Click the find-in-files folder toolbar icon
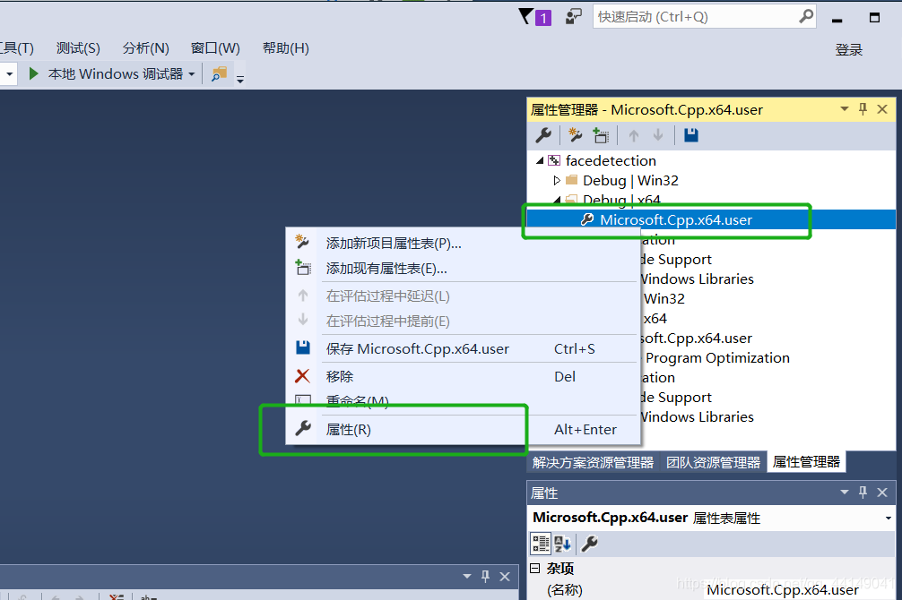The width and height of the screenshot is (902, 600). point(219,74)
